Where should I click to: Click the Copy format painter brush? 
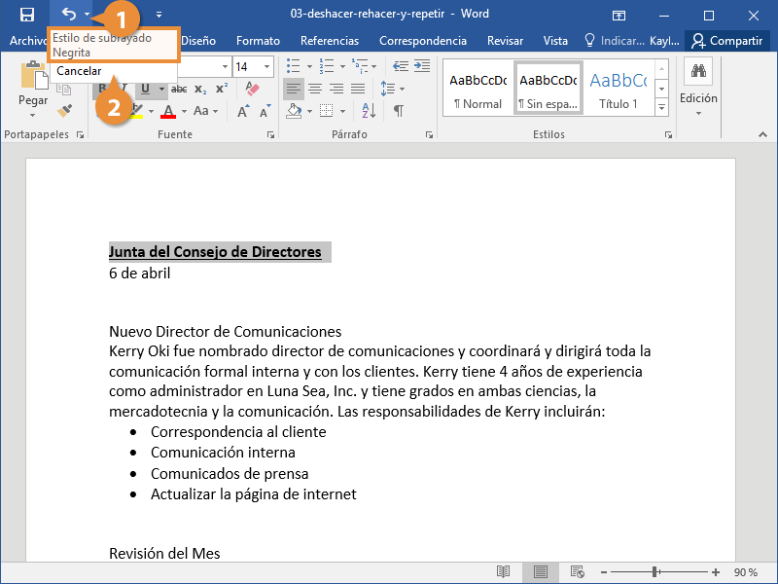pos(64,110)
